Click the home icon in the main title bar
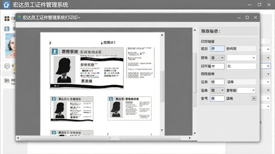This screenshot has width=275, height=154. pos(6,5)
